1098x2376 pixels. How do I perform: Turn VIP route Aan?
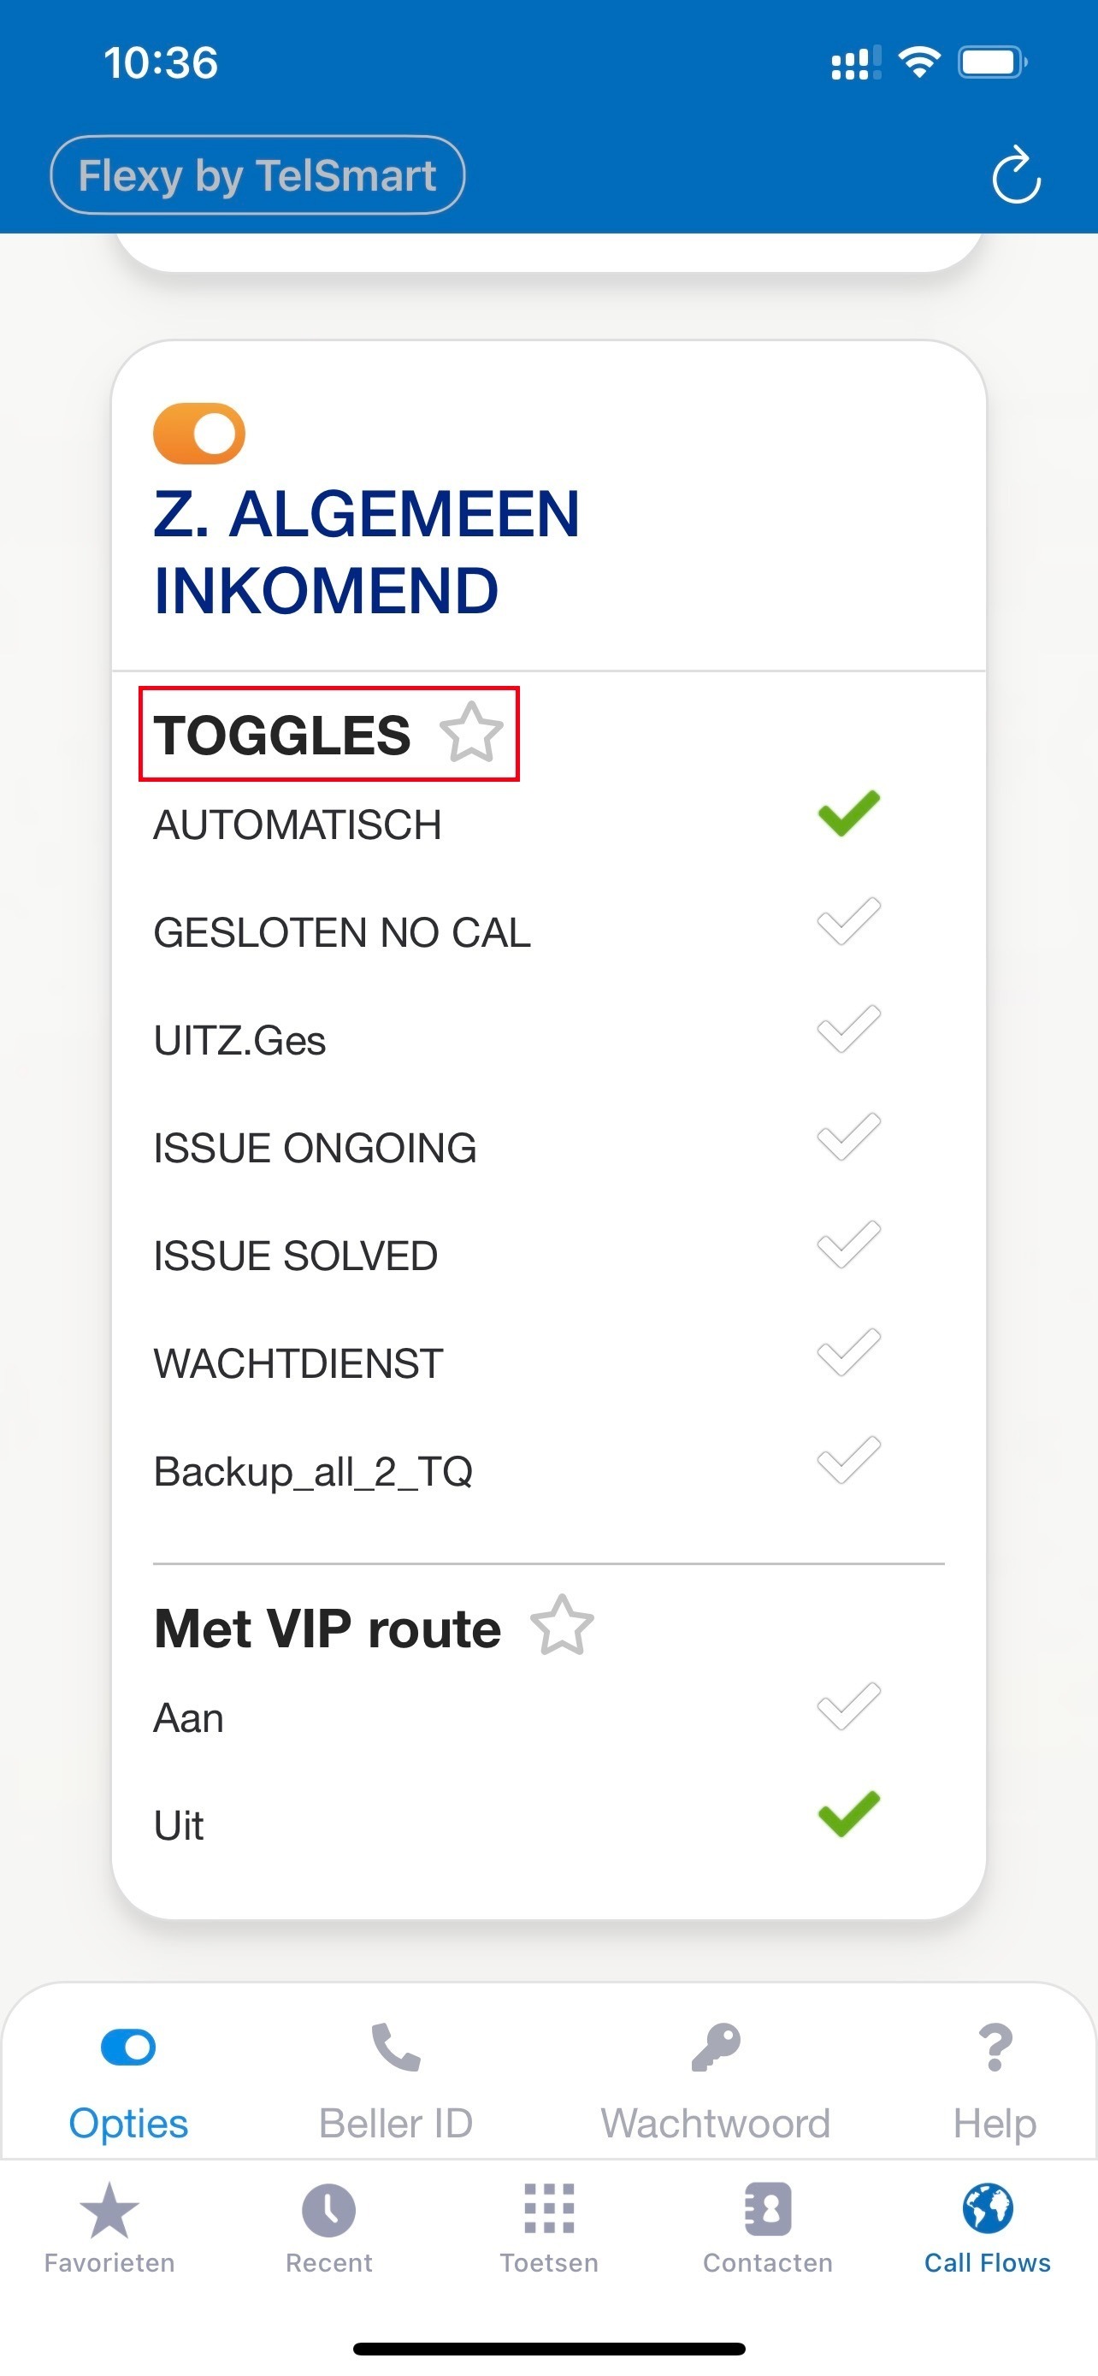[x=848, y=1707]
